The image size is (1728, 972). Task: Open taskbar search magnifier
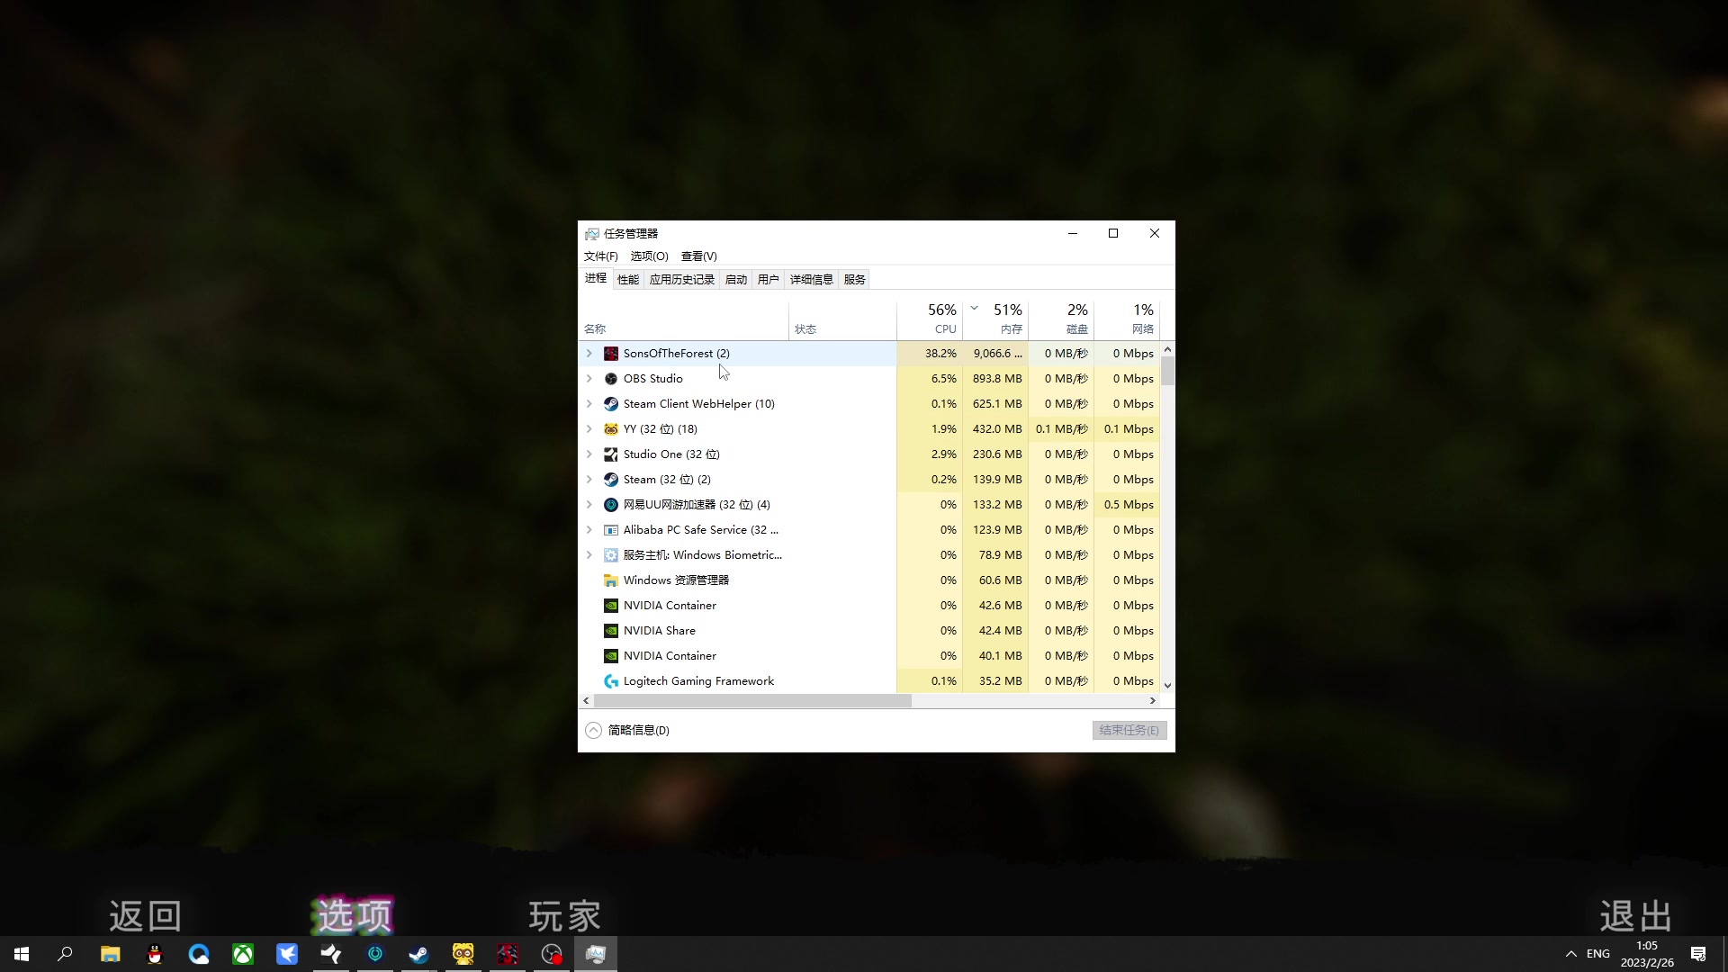pos(65,954)
